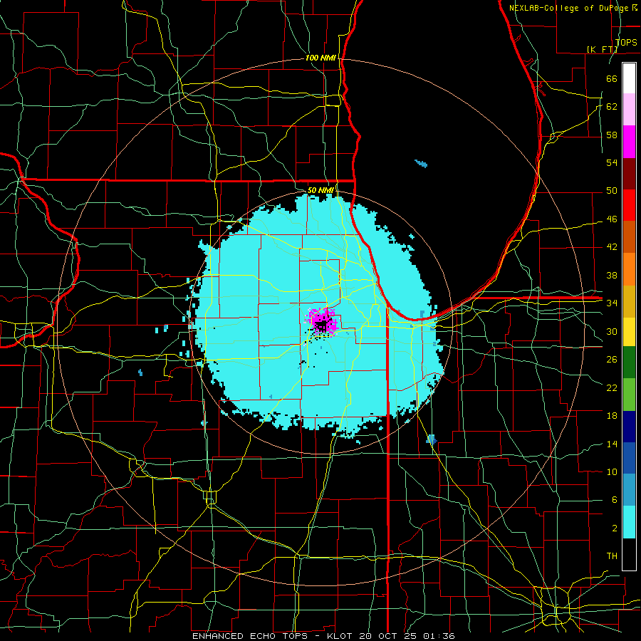This screenshot has height=641, width=641.
Task: Click the orange swatch between 38 and 42
Action: click(x=629, y=269)
